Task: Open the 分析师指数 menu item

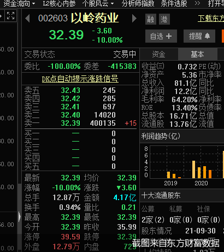Action: tap(138, 3)
